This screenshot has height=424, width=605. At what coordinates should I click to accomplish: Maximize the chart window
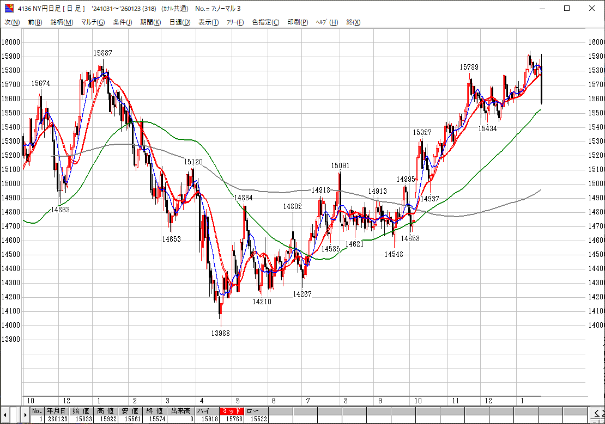click(x=567, y=8)
